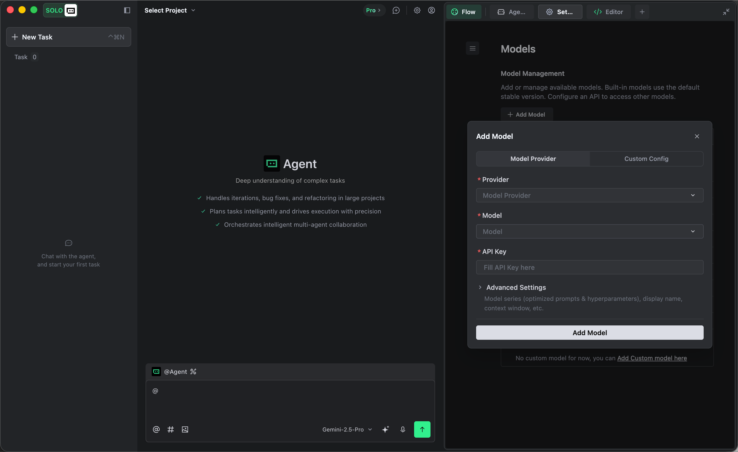
Task: Click the # context icon in toolbar
Action: pos(170,429)
